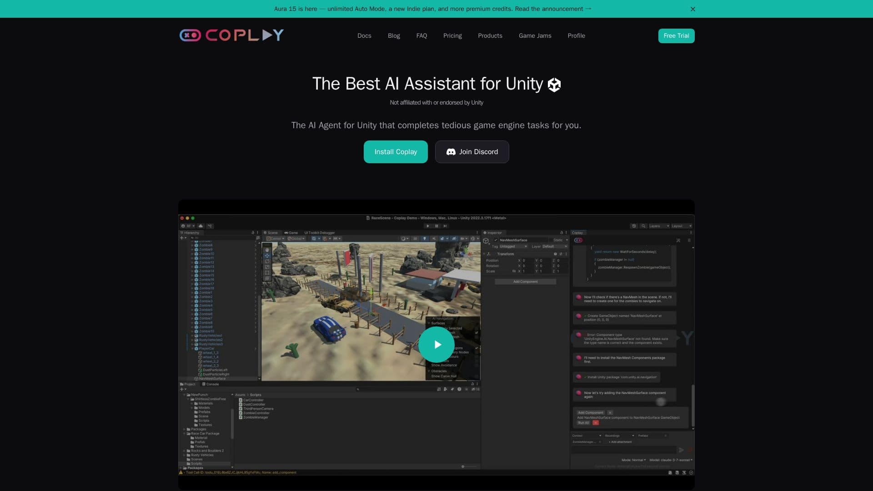Open the Center pivot dropdown in the demo Scene toolbar

(x=276, y=239)
